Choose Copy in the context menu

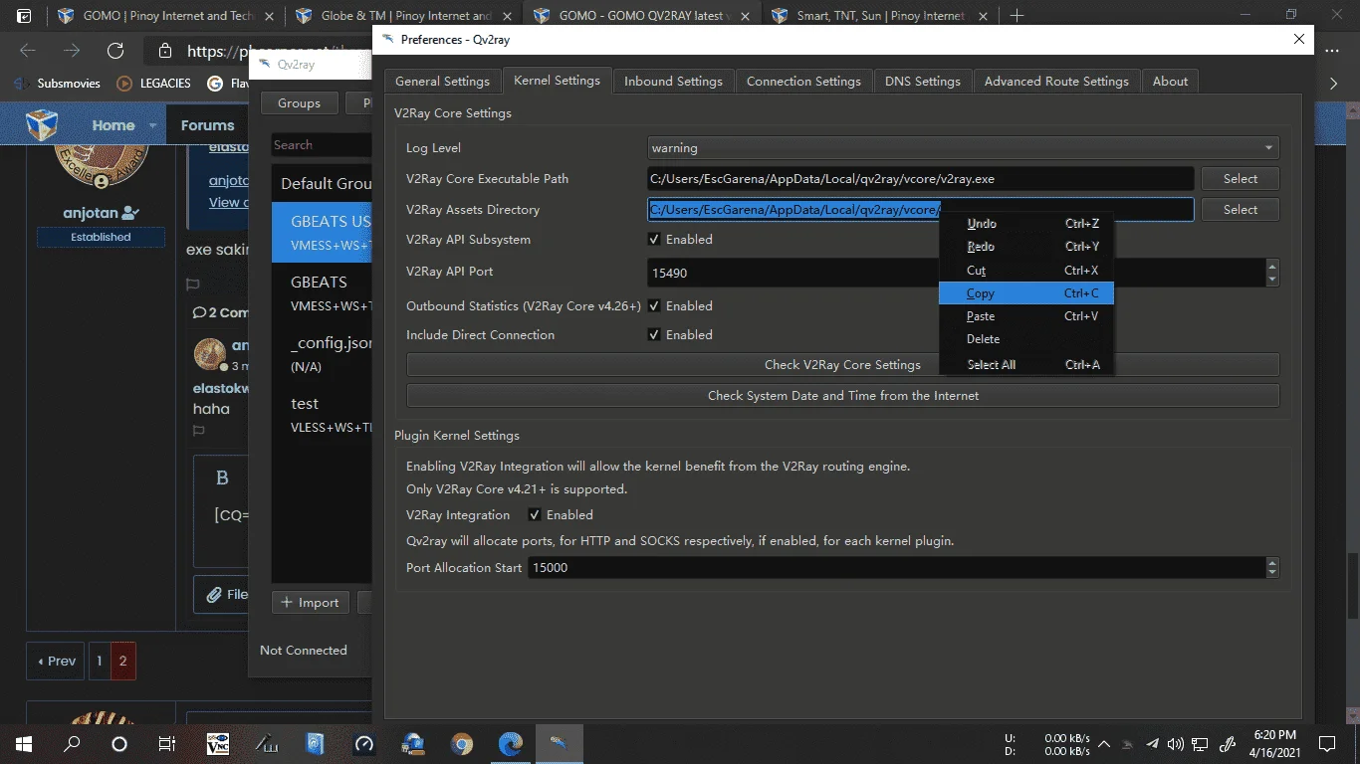1025,293
